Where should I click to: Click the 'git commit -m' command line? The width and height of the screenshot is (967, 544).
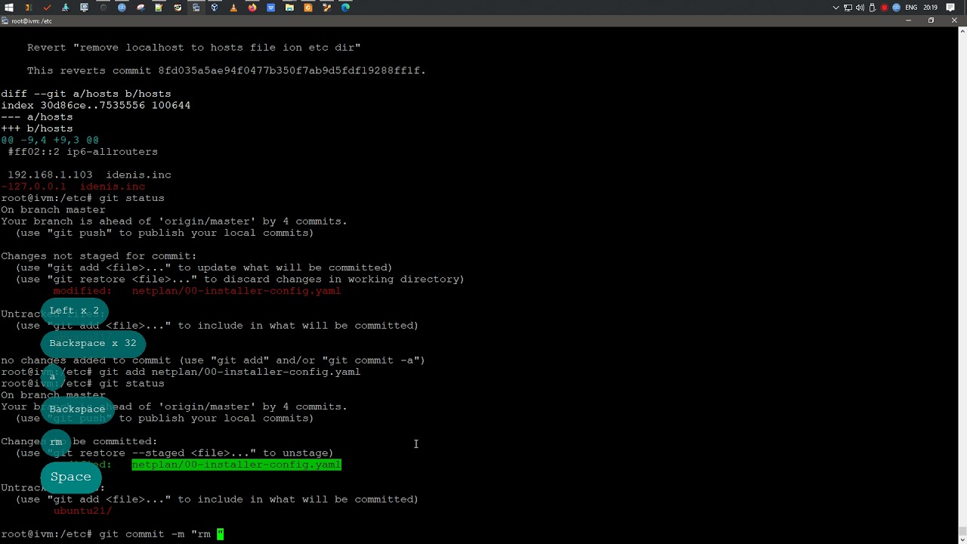click(113, 534)
